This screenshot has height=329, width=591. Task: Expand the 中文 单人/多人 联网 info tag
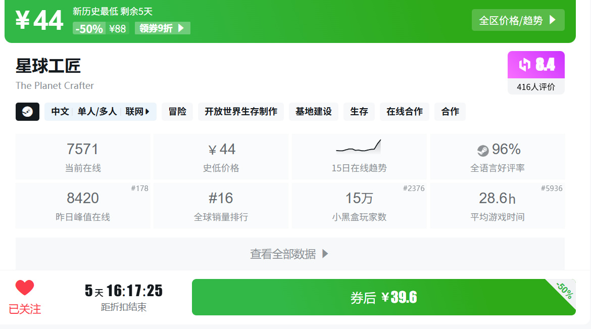100,112
